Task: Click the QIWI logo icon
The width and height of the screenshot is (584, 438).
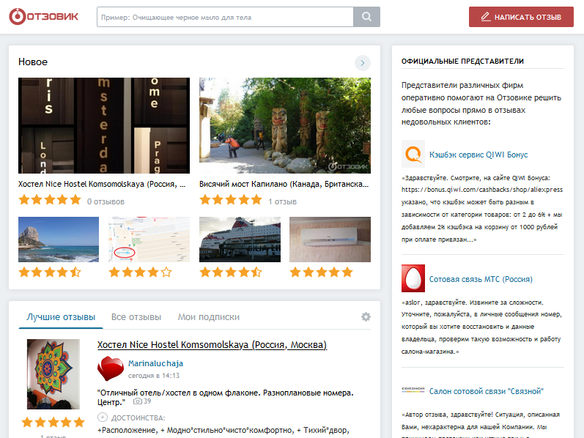Action: click(413, 154)
